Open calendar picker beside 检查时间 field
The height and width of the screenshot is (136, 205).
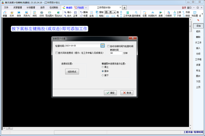[102, 45]
